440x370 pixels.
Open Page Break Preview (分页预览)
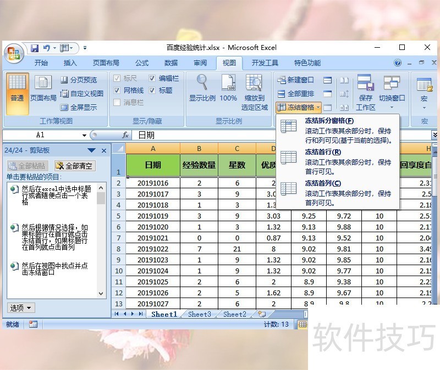pyautogui.click(x=79, y=80)
